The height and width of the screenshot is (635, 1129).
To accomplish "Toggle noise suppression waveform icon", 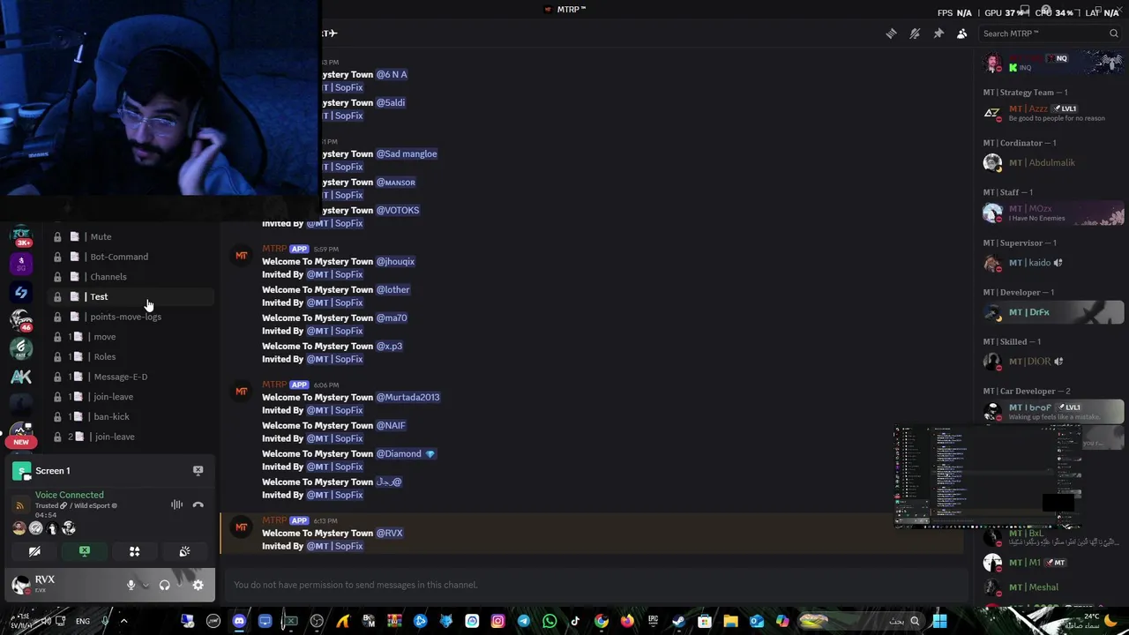I will [176, 504].
